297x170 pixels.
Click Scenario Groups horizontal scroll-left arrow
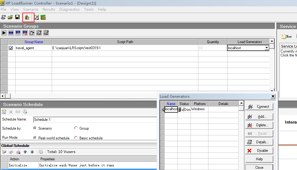[x=3, y=96]
